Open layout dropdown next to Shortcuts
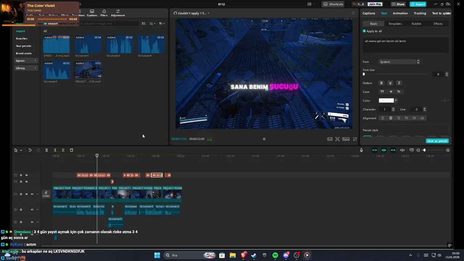Image resolution: width=464 pixels, height=261 pixels. 311,4
